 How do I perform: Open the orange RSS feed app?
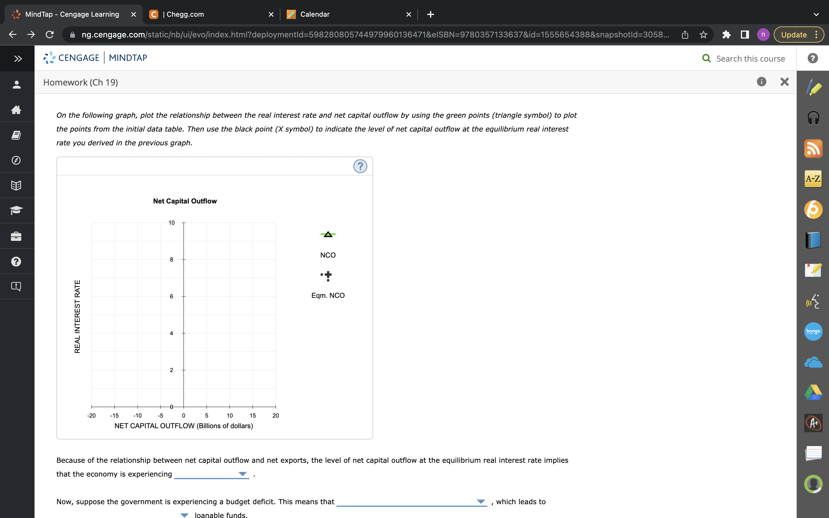[x=813, y=149]
